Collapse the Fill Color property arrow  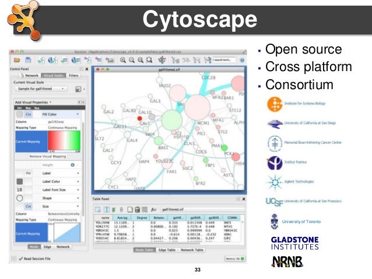78,114
